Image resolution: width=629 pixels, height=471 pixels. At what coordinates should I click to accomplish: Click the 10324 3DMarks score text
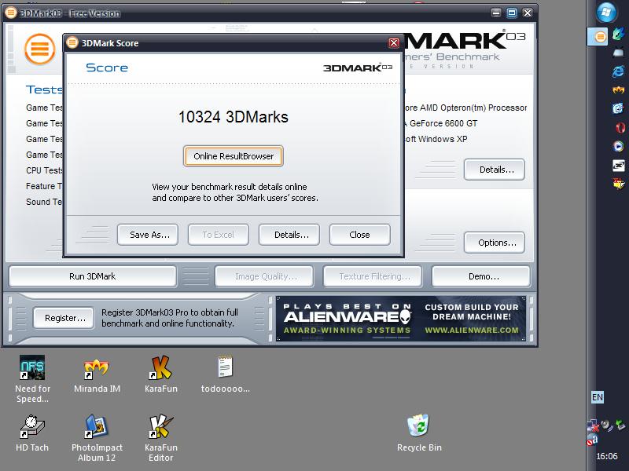pos(234,117)
